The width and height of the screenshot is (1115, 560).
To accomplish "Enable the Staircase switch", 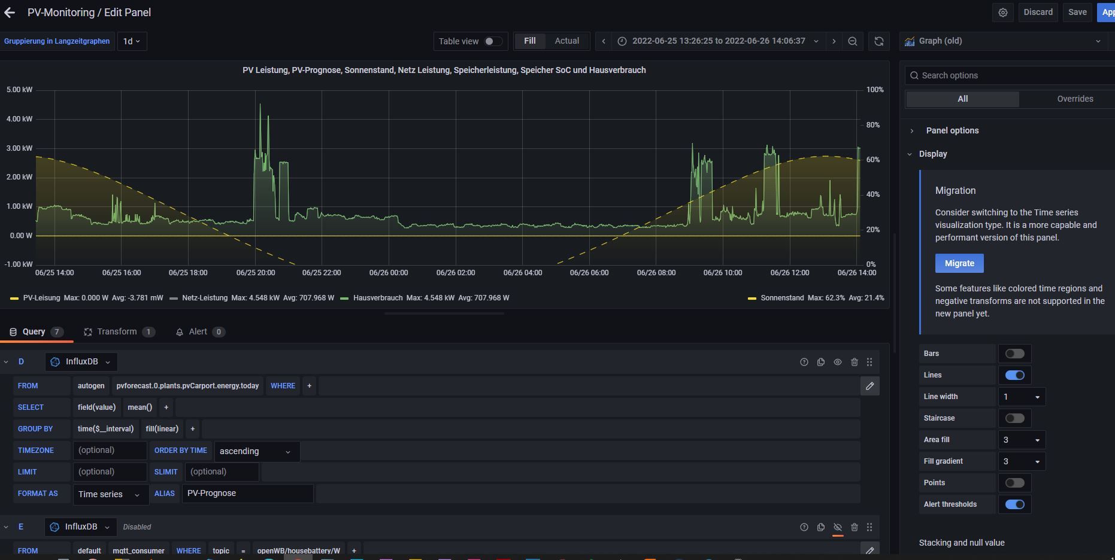I will click(1015, 418).
